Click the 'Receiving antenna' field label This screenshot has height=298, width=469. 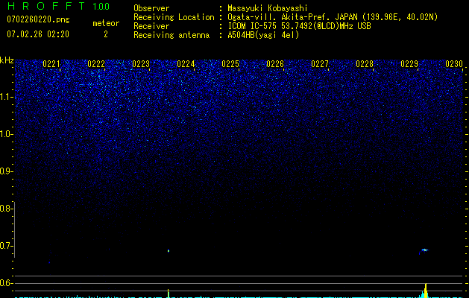tap(171, 35)
